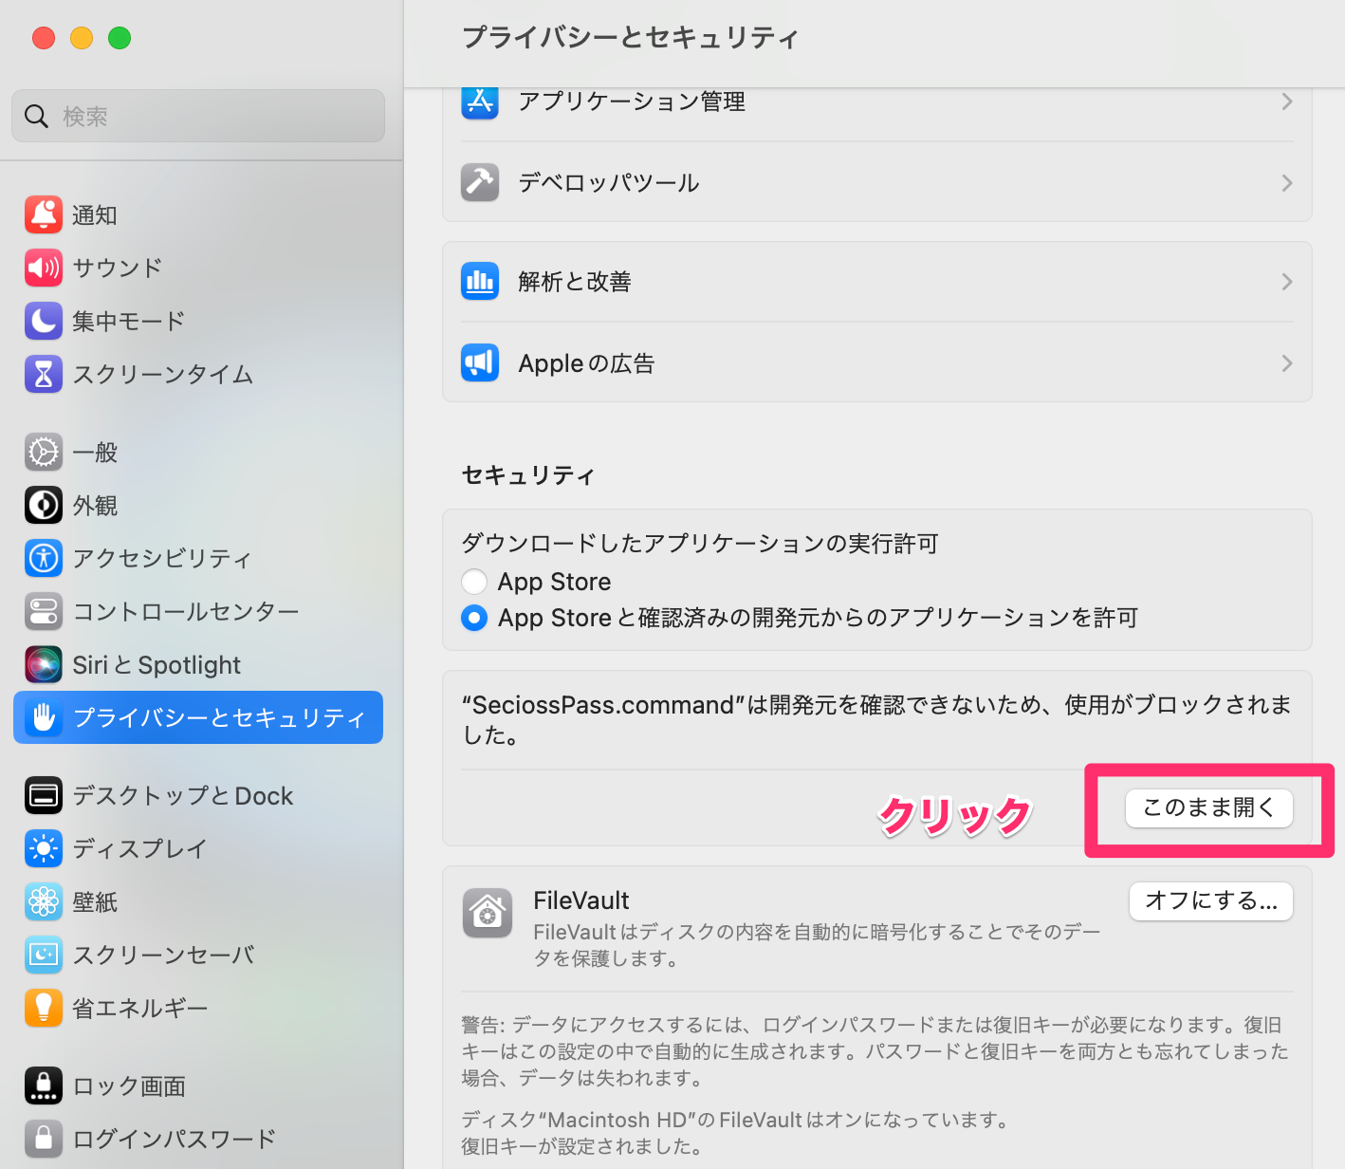This screenshot has height=1169, width=1345.
Task: Click the デベロッパツール hammer icon
Action: [x=480, y=183]
